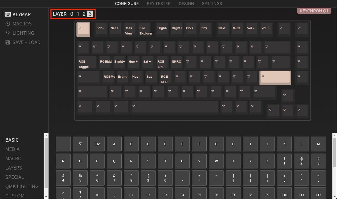Enable NKRO via its key
This screenshot has width=337, height=199.
176,62
